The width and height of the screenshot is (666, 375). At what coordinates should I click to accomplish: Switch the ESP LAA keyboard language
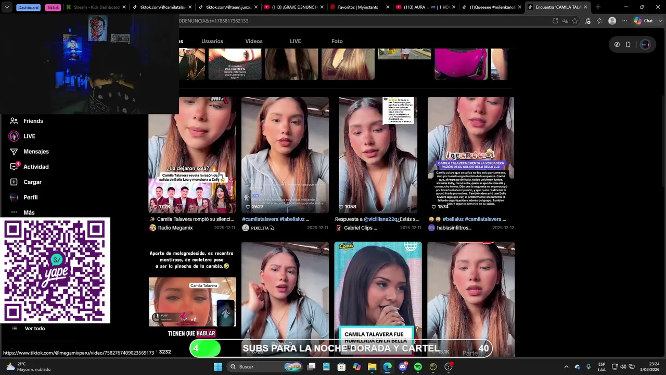[x=601, y=367]
